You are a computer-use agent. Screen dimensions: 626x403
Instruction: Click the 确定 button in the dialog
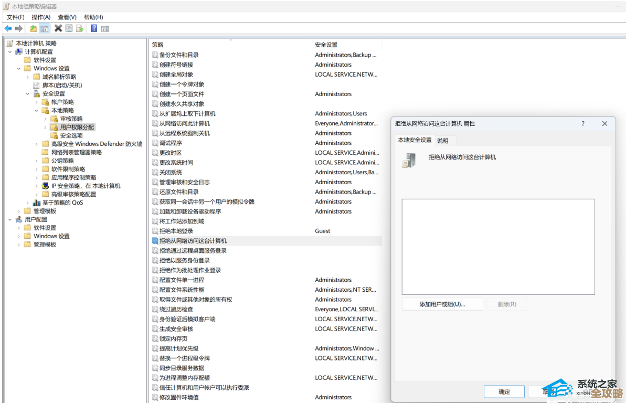coord(503,391)
